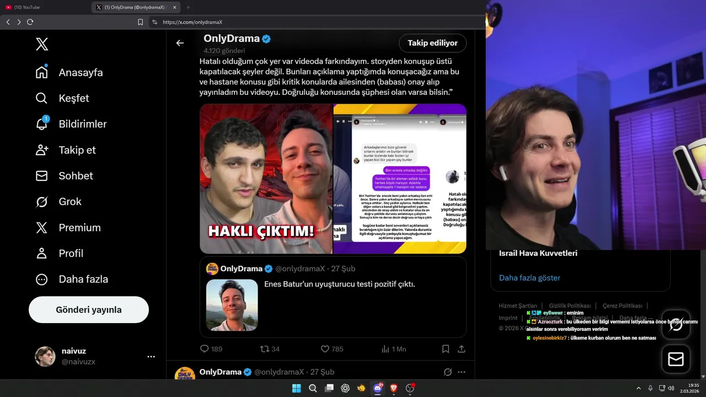Screen dimensions: 706x397
Task: Reload the page
Action: pyautogui.click(x=30, y=22)
